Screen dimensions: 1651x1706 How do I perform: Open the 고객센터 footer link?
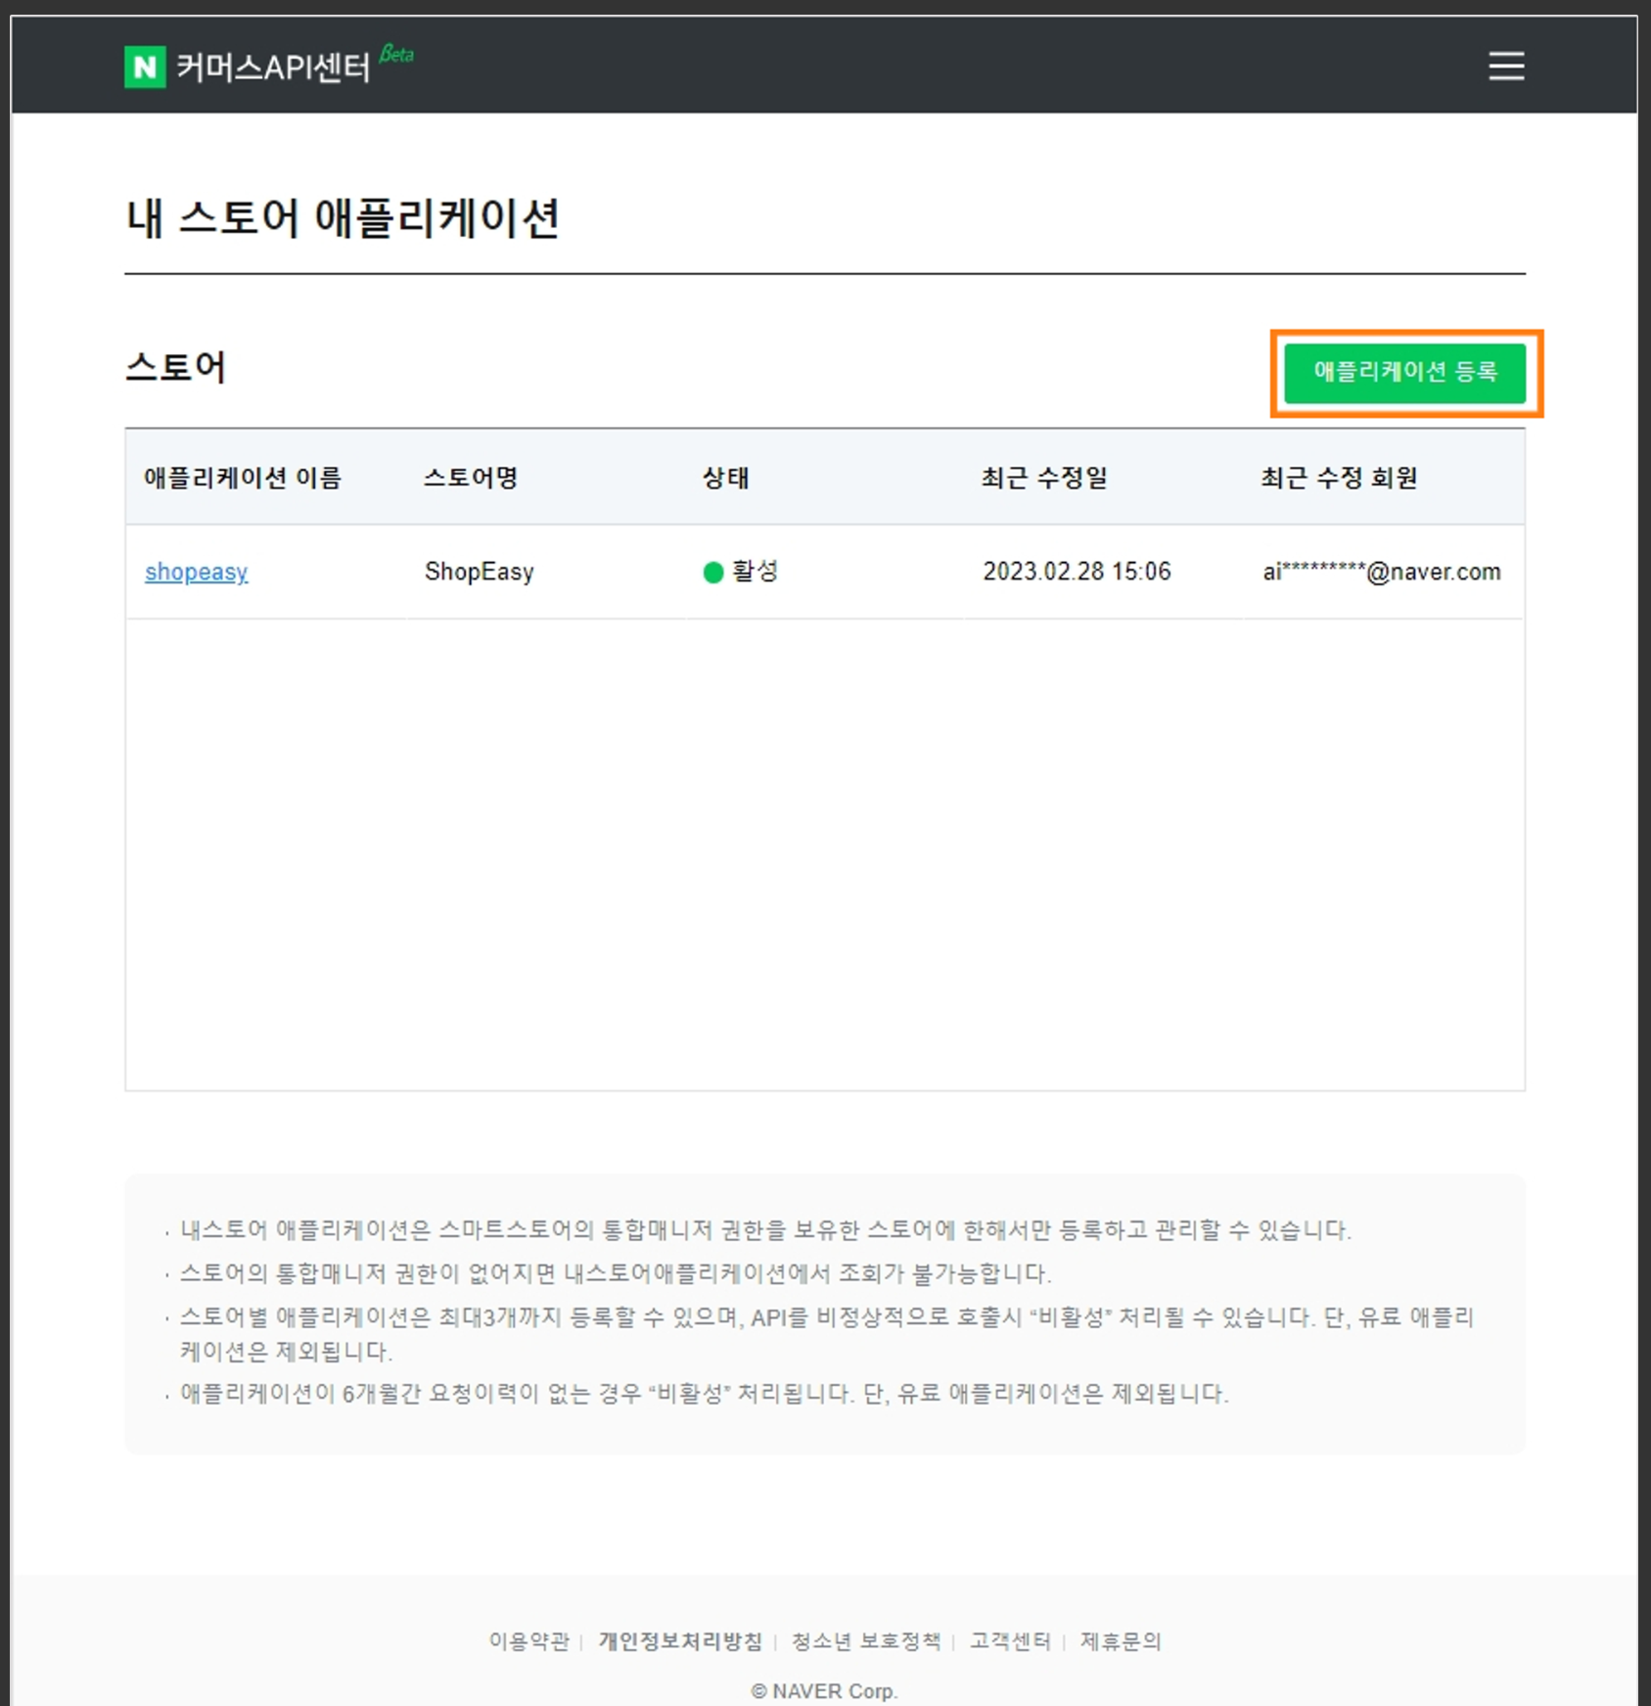coord(1010,1640)
